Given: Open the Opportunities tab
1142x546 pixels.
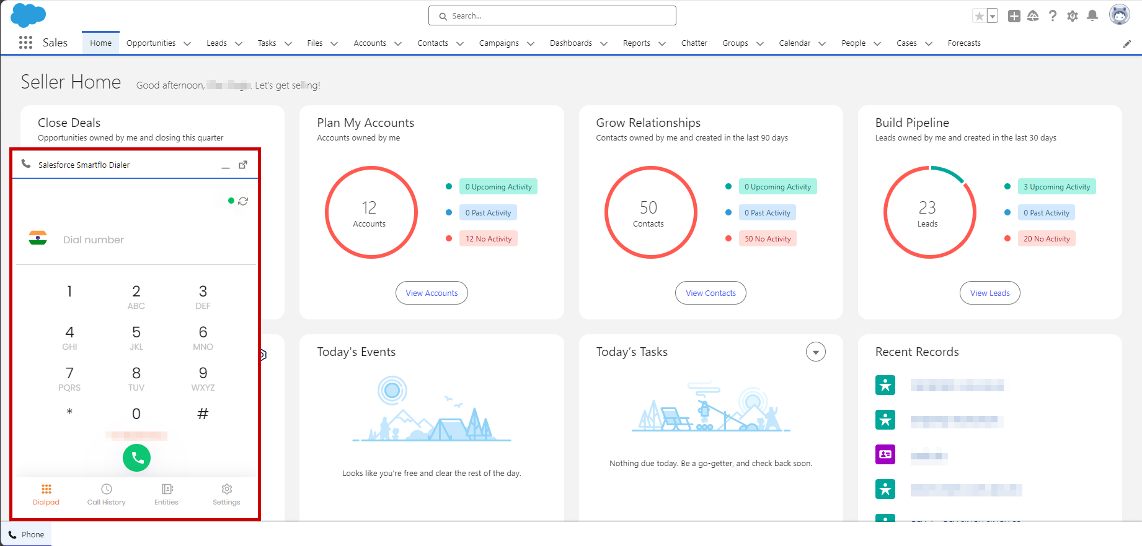Looking at the screenshot, I should (151, 43).
